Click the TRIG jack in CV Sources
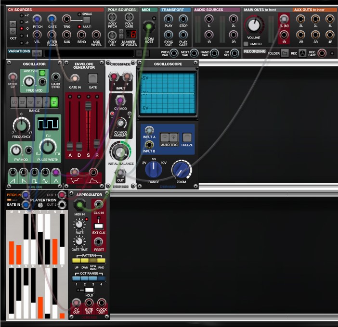This screenshot has height=327, width=338. 66,19
